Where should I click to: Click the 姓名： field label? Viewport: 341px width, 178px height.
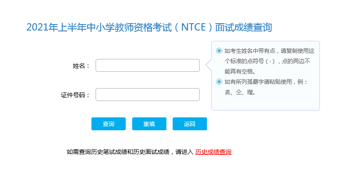click(x=81, y=66)
